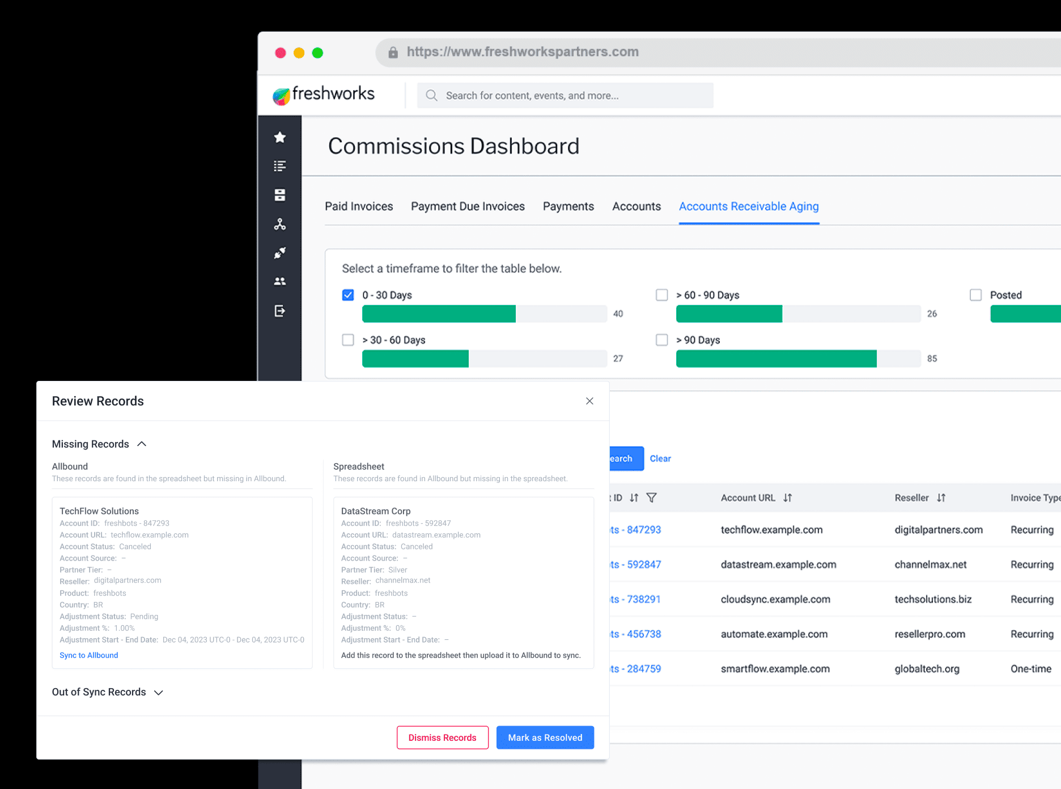The height and width of the screenshot is (789, 1061).
Task: Click globaltech.org reseller cell
Action: 927,669
